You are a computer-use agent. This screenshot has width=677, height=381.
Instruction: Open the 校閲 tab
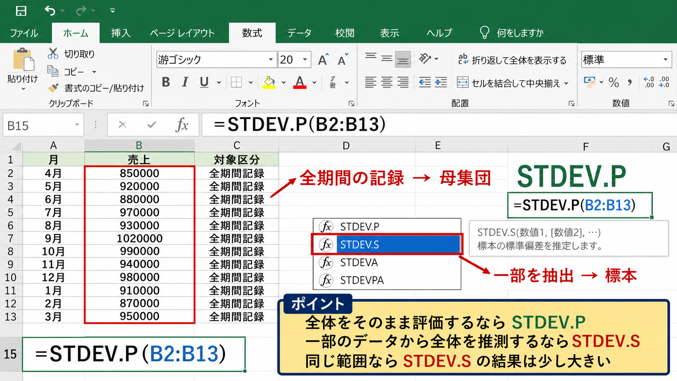(345, 33)
